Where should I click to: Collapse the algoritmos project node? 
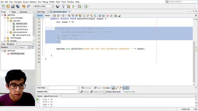[x=2, y=15]
